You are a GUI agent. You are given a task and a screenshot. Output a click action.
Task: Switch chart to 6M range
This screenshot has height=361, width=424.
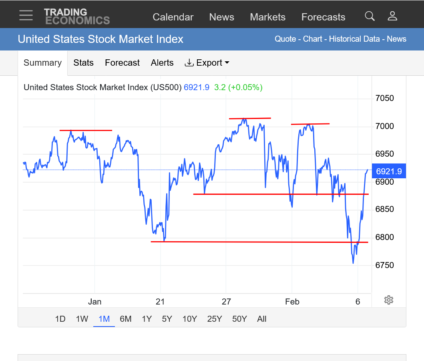125,319
